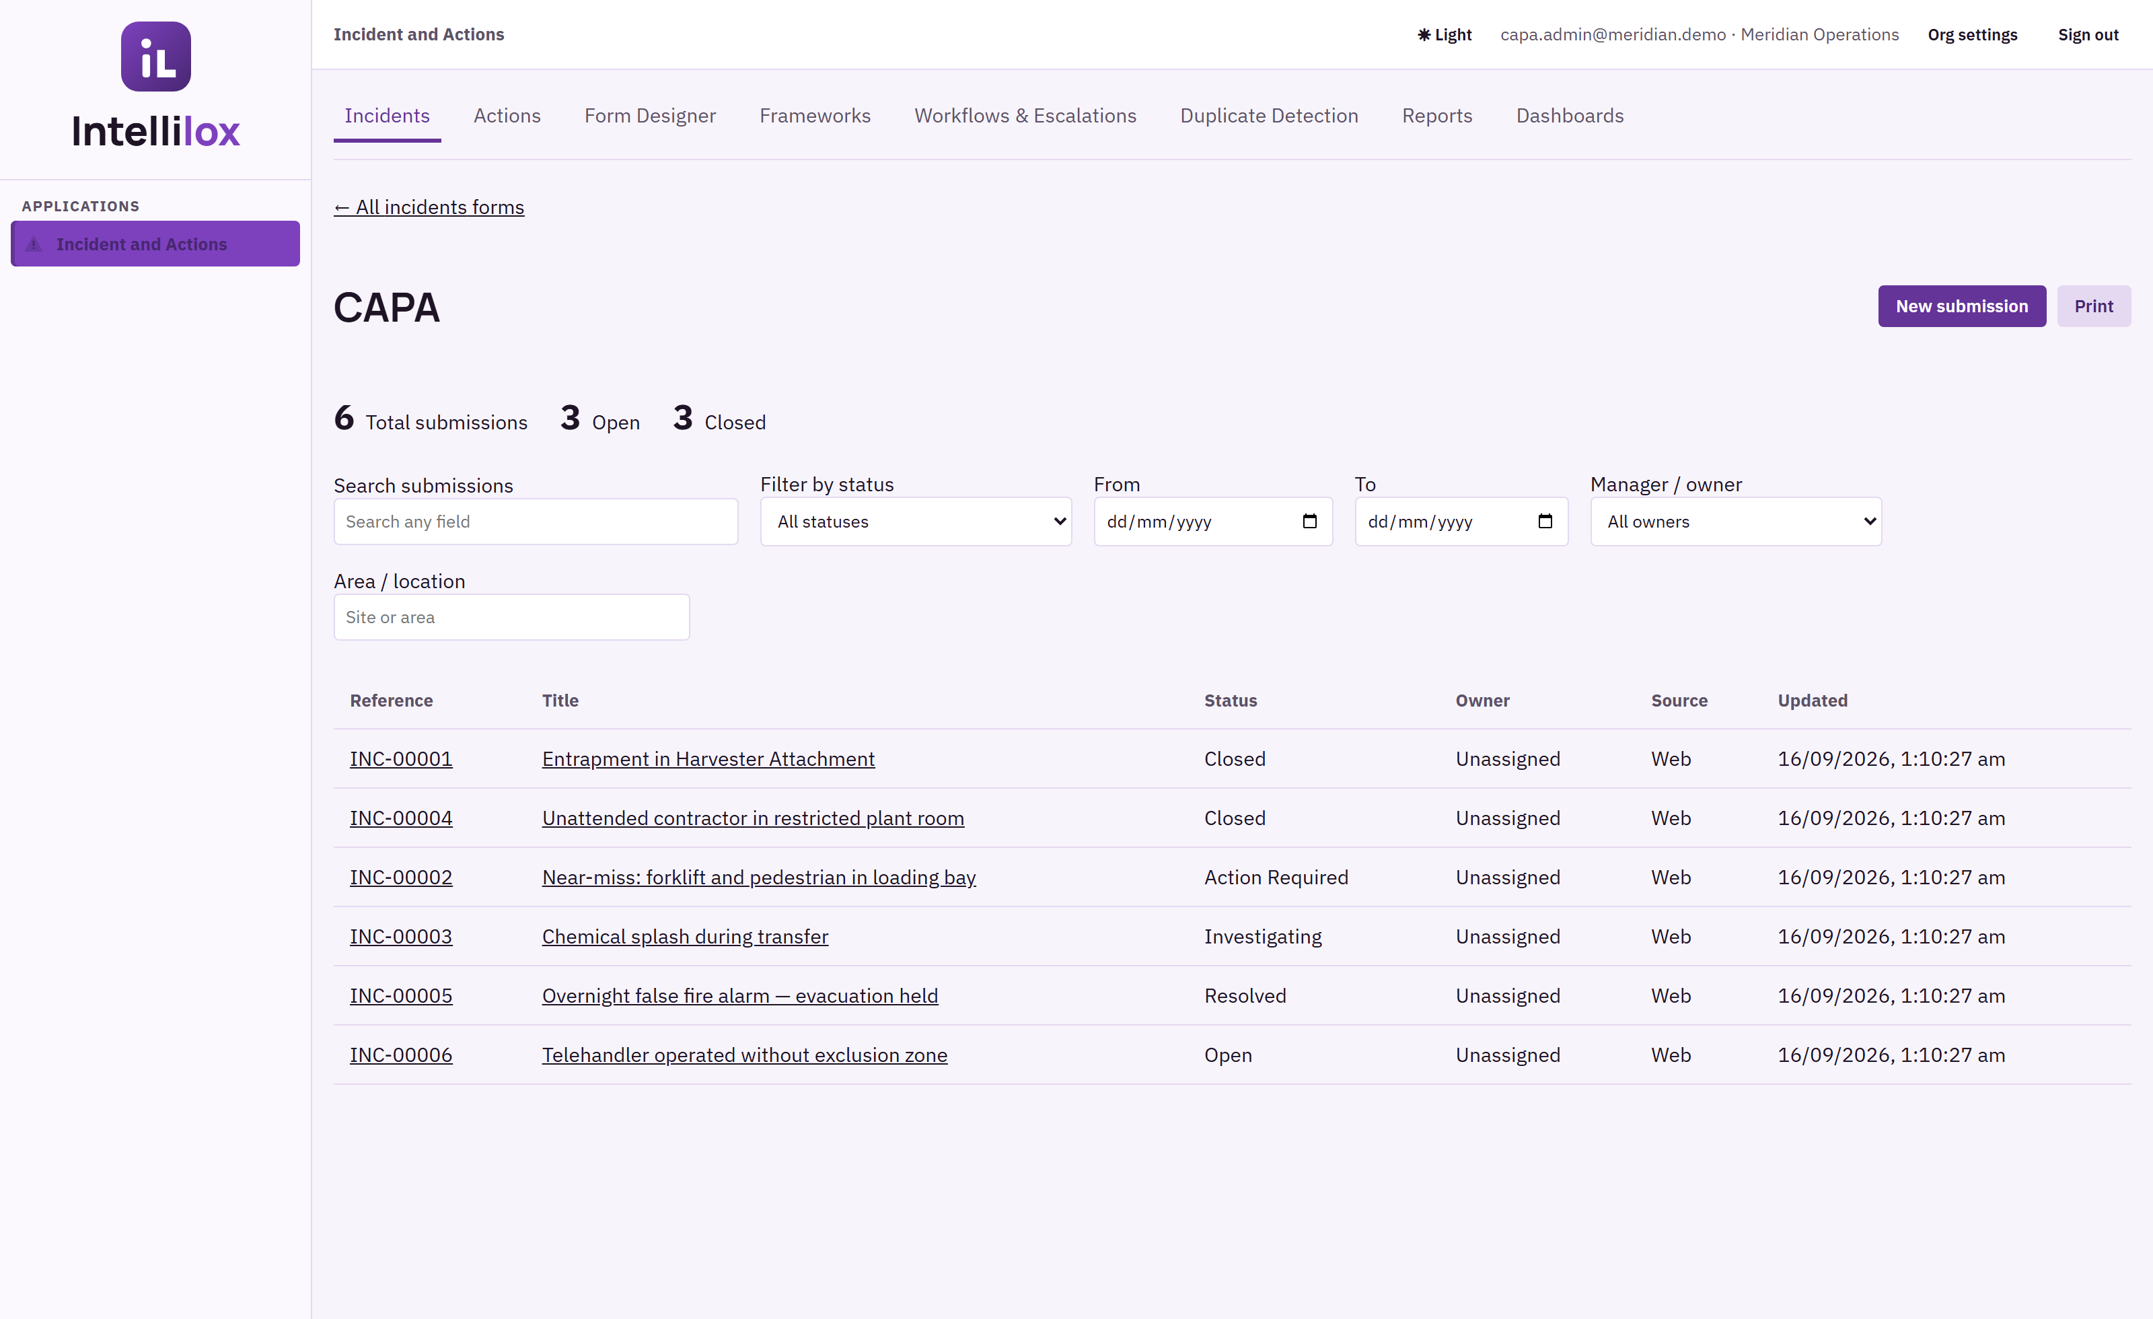
Task: Open the From date calendar picker icon
Action: (x=1309, y=521)
